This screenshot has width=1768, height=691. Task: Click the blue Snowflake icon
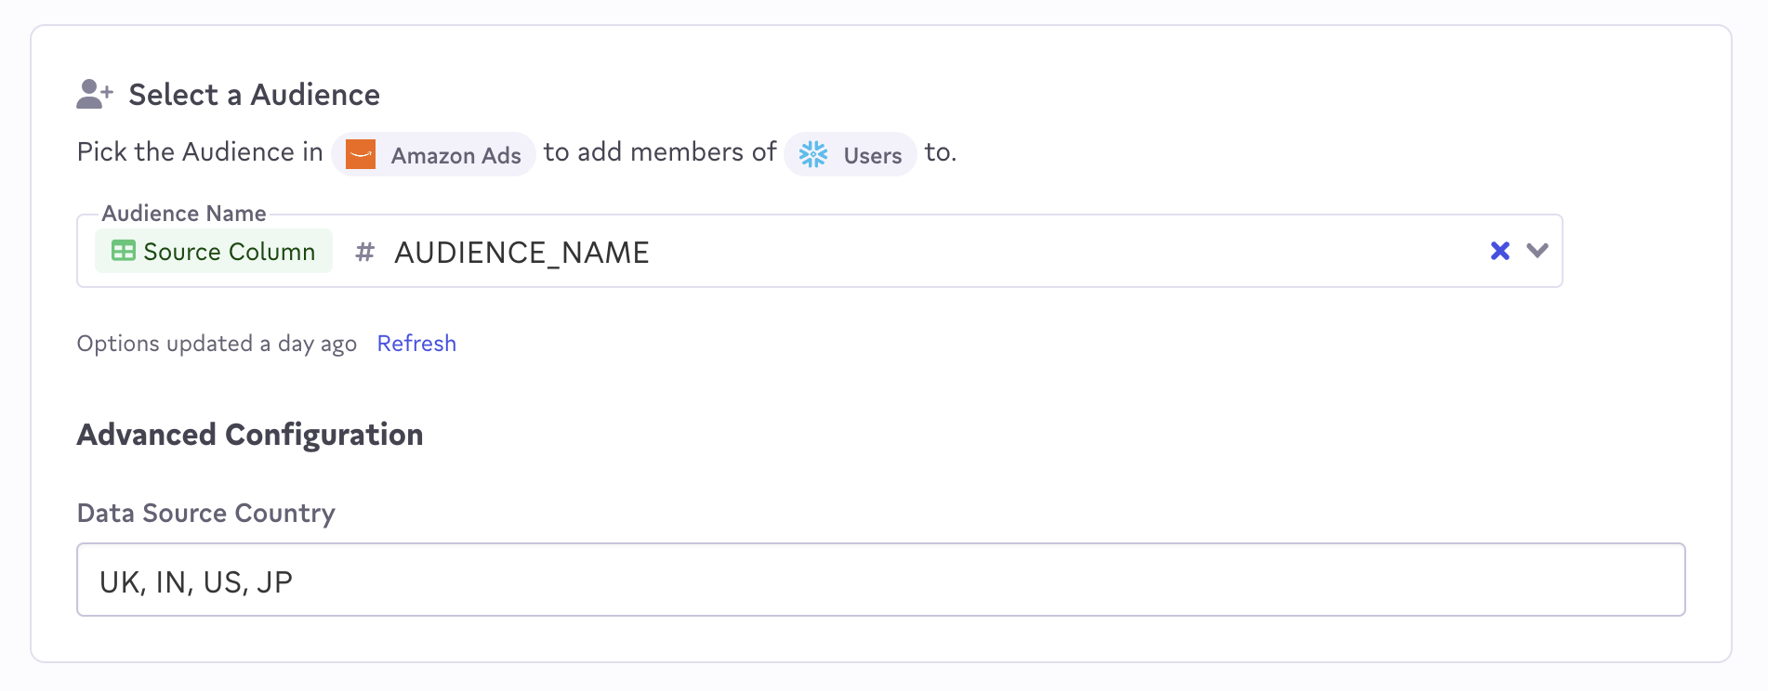813,154
